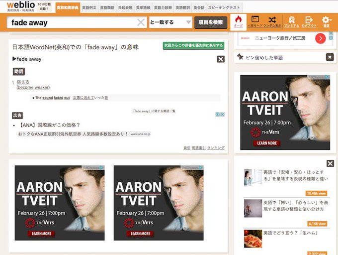Click AdChoices icon on sidebar Aaron Tveit ad
Viewport: 338px width, 255px height.
[x=327, y=77]
